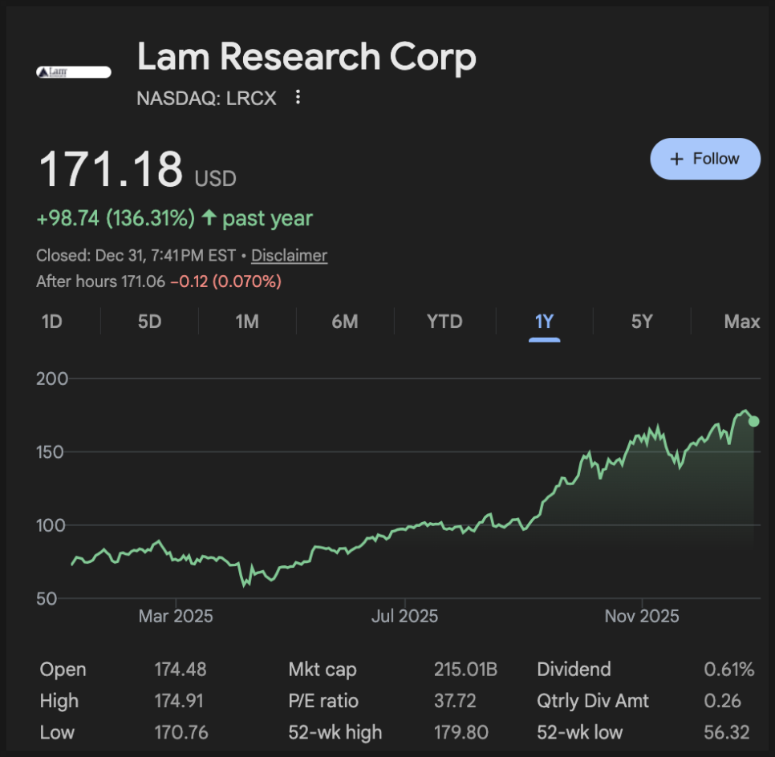Viewport: 775px width, 757px height.
Task: Click the Lam Research logo image
Action: [x=74, y=72]
